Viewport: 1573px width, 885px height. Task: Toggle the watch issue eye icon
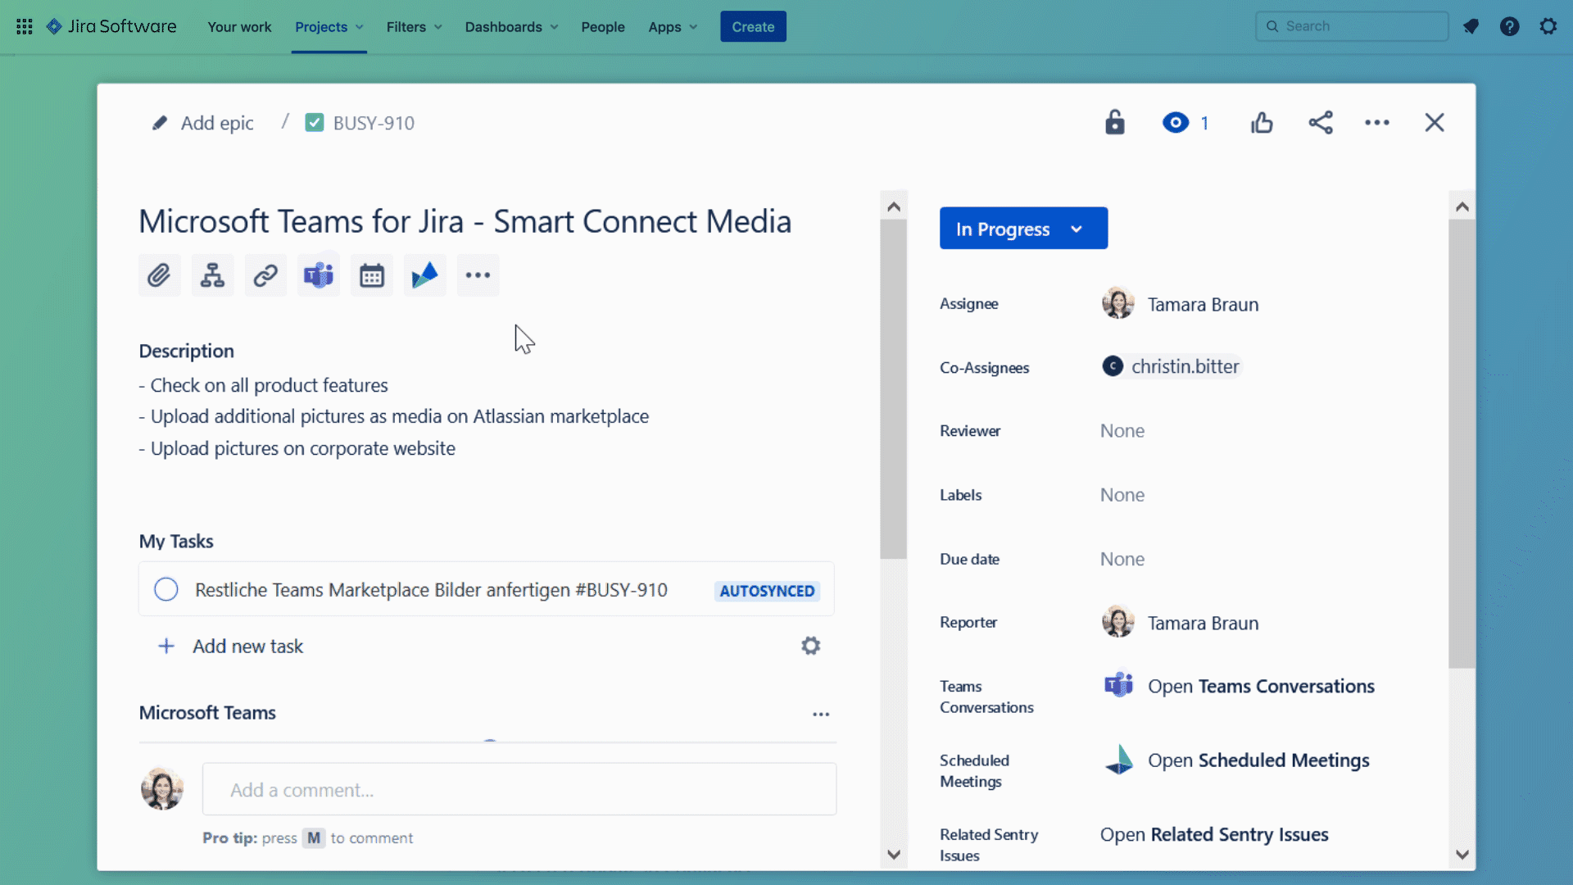click(1176, 123)
